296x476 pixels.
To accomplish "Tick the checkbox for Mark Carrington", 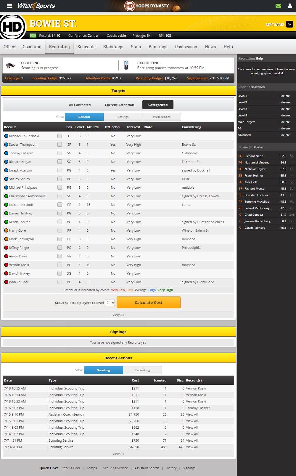I will [x=60, y=239].
